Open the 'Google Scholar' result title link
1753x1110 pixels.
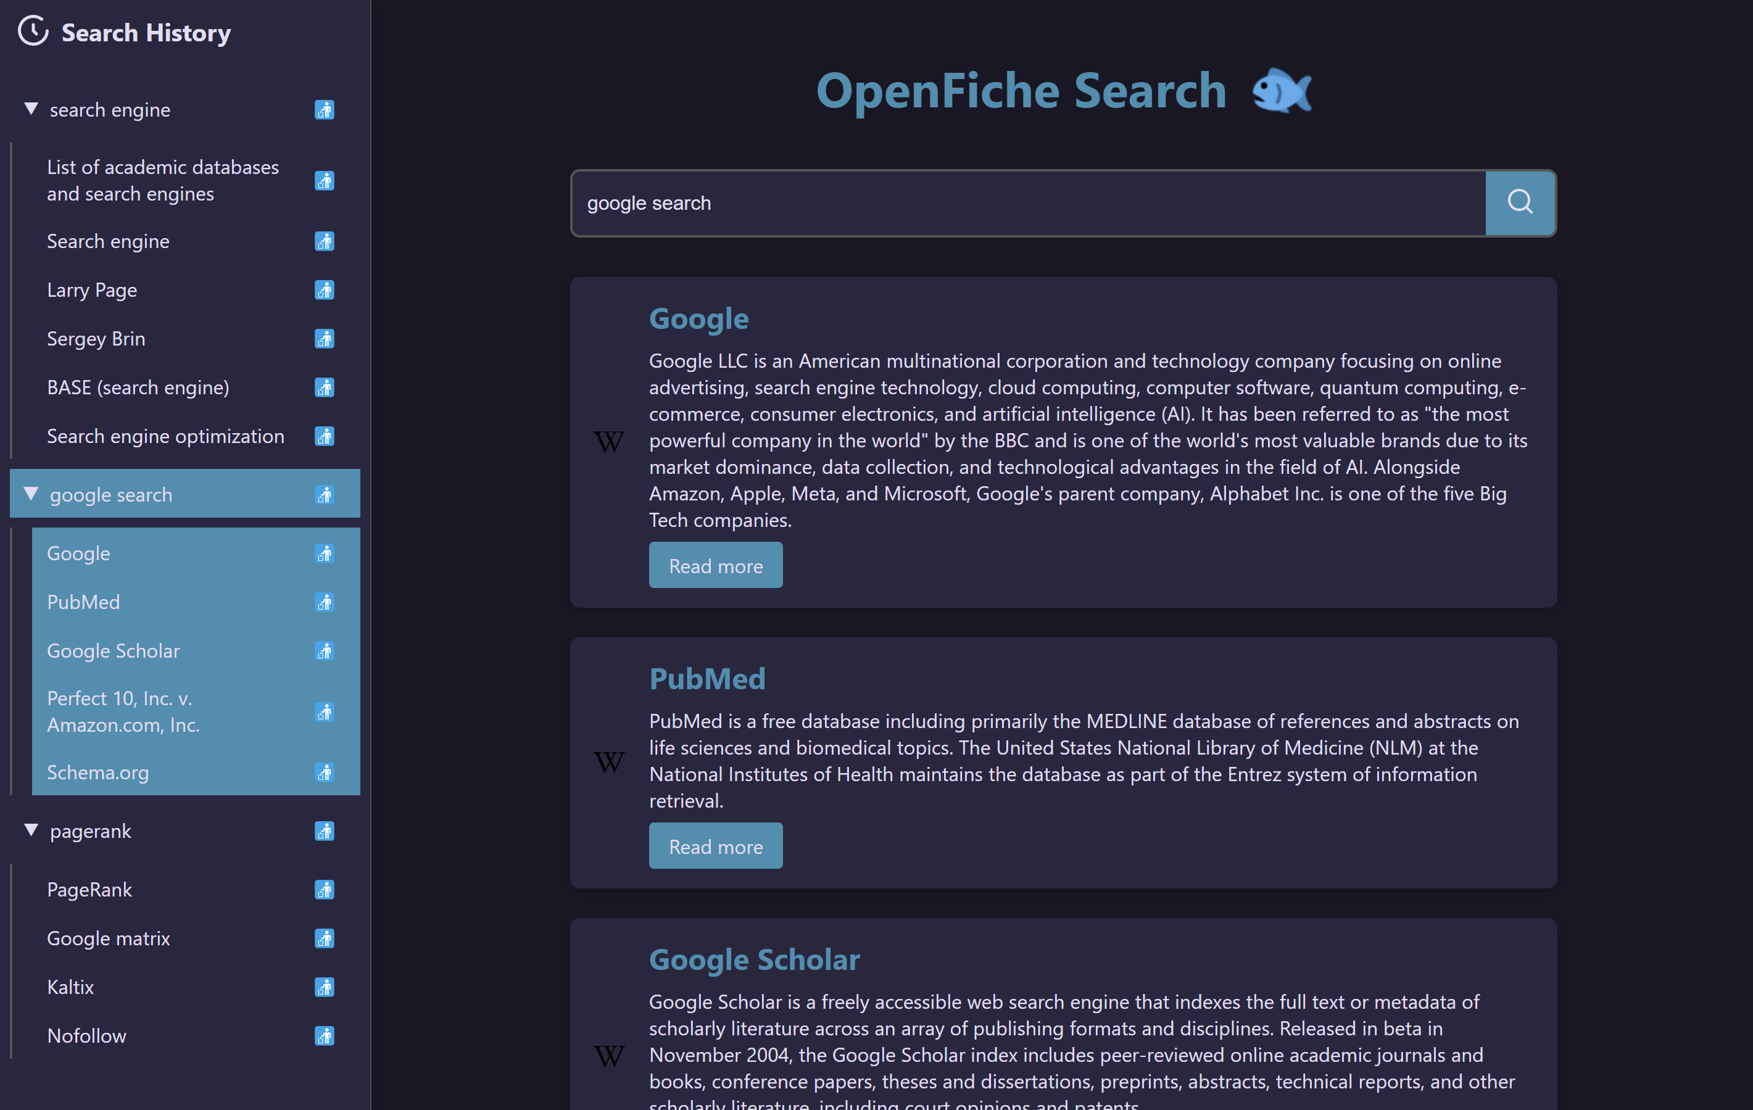(x=754, y=959)
